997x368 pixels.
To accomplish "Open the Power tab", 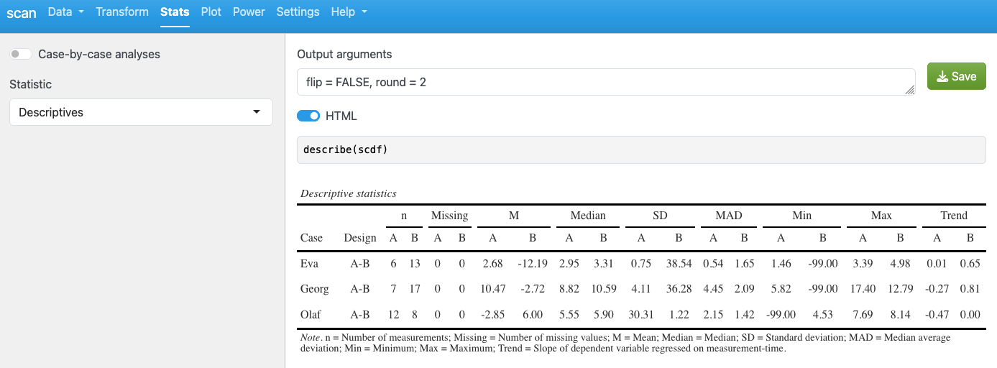I will click(249, 12).
